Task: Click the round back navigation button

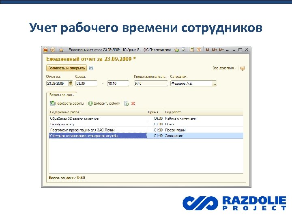Action: pos(53,50)
